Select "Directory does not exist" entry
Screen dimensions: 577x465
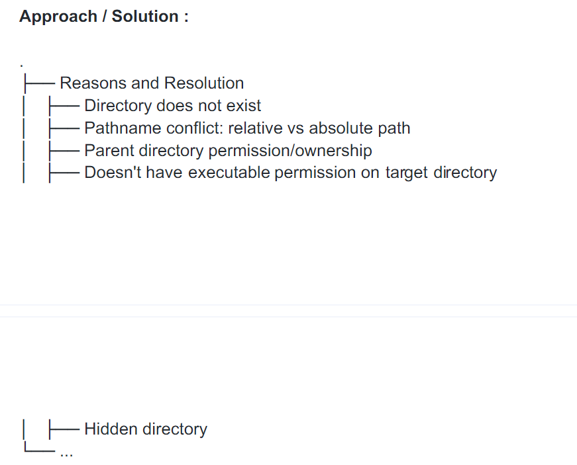(172, 106)
